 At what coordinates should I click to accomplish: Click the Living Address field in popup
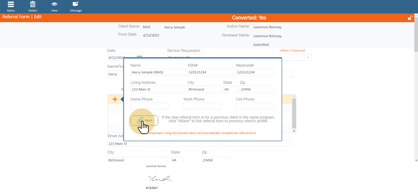158,89
